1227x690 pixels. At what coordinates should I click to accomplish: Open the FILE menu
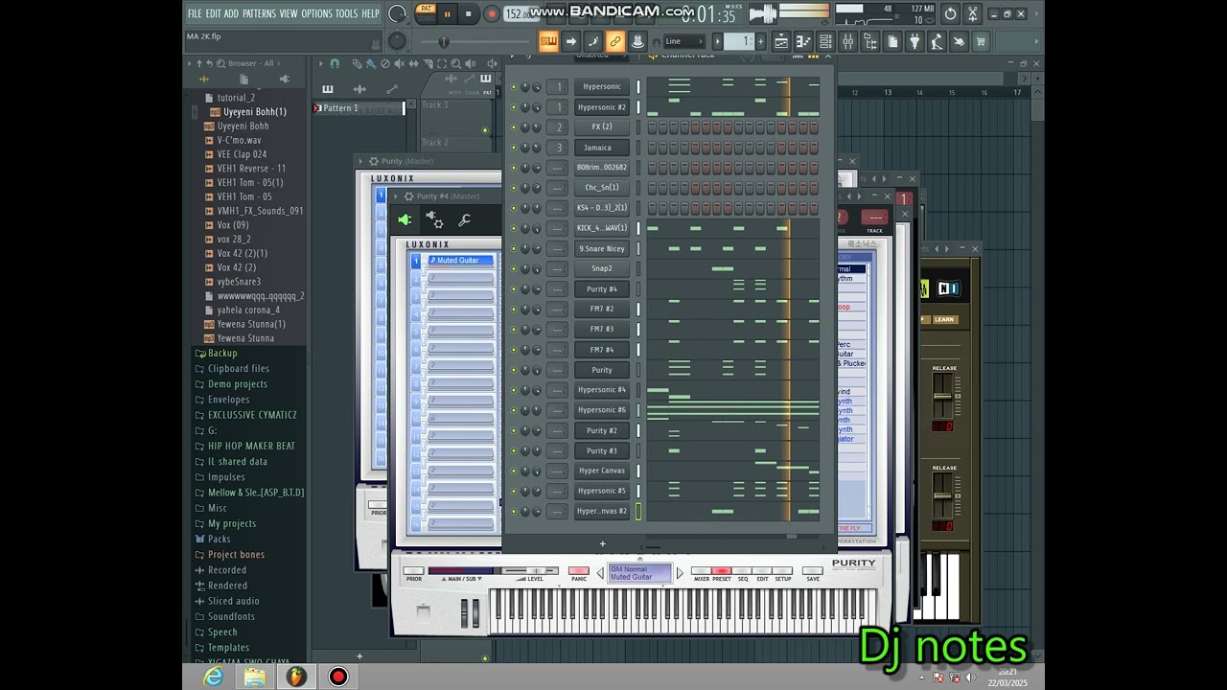[195, 13]
